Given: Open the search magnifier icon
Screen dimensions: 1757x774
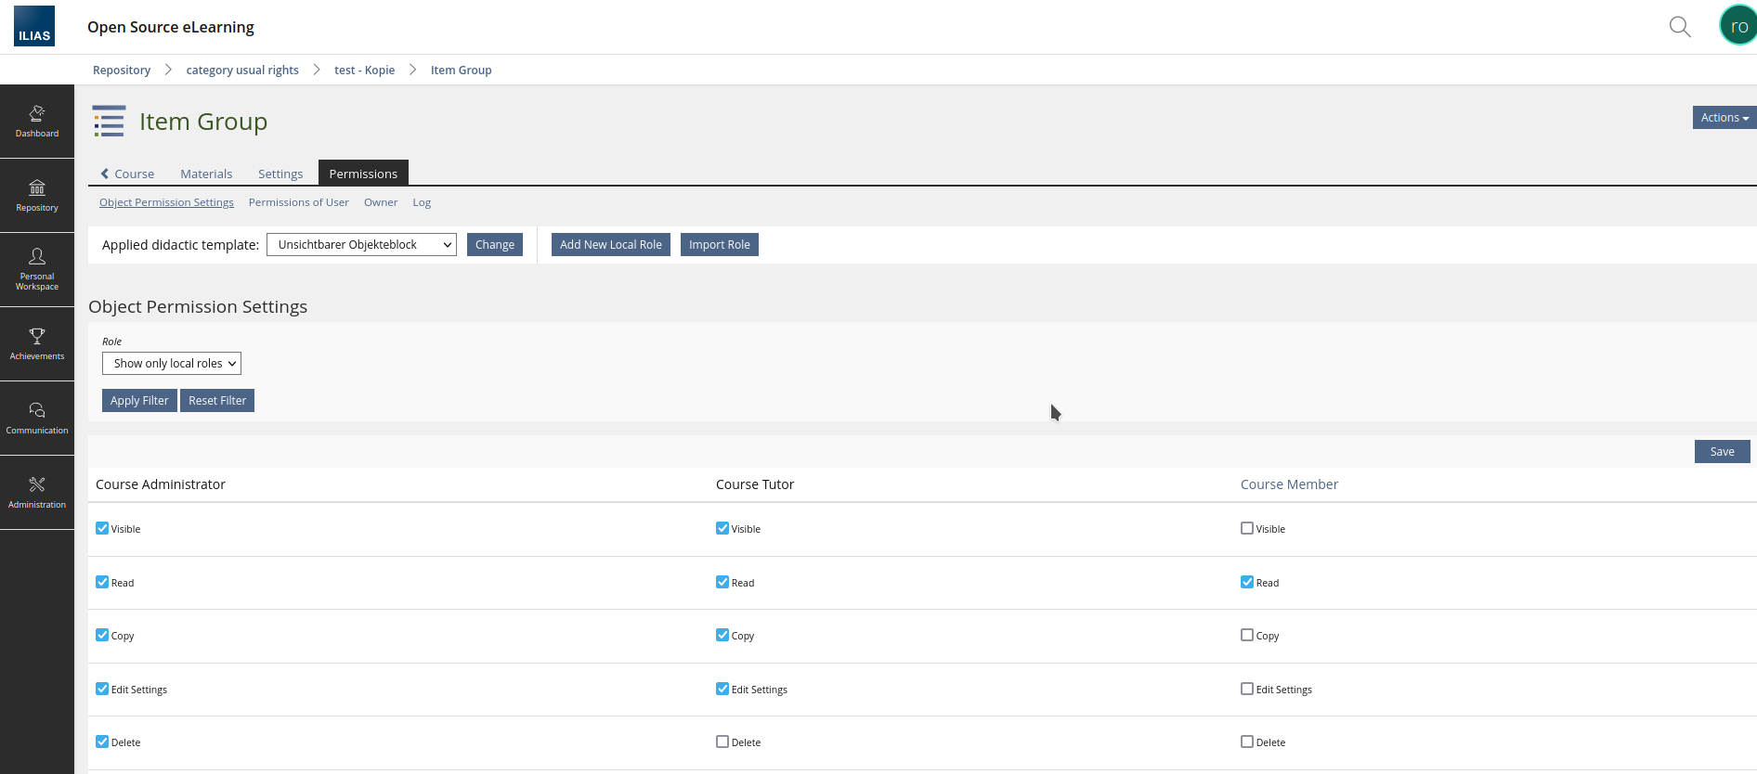Looking at the screenshot, I should [x=1679, y=27].
